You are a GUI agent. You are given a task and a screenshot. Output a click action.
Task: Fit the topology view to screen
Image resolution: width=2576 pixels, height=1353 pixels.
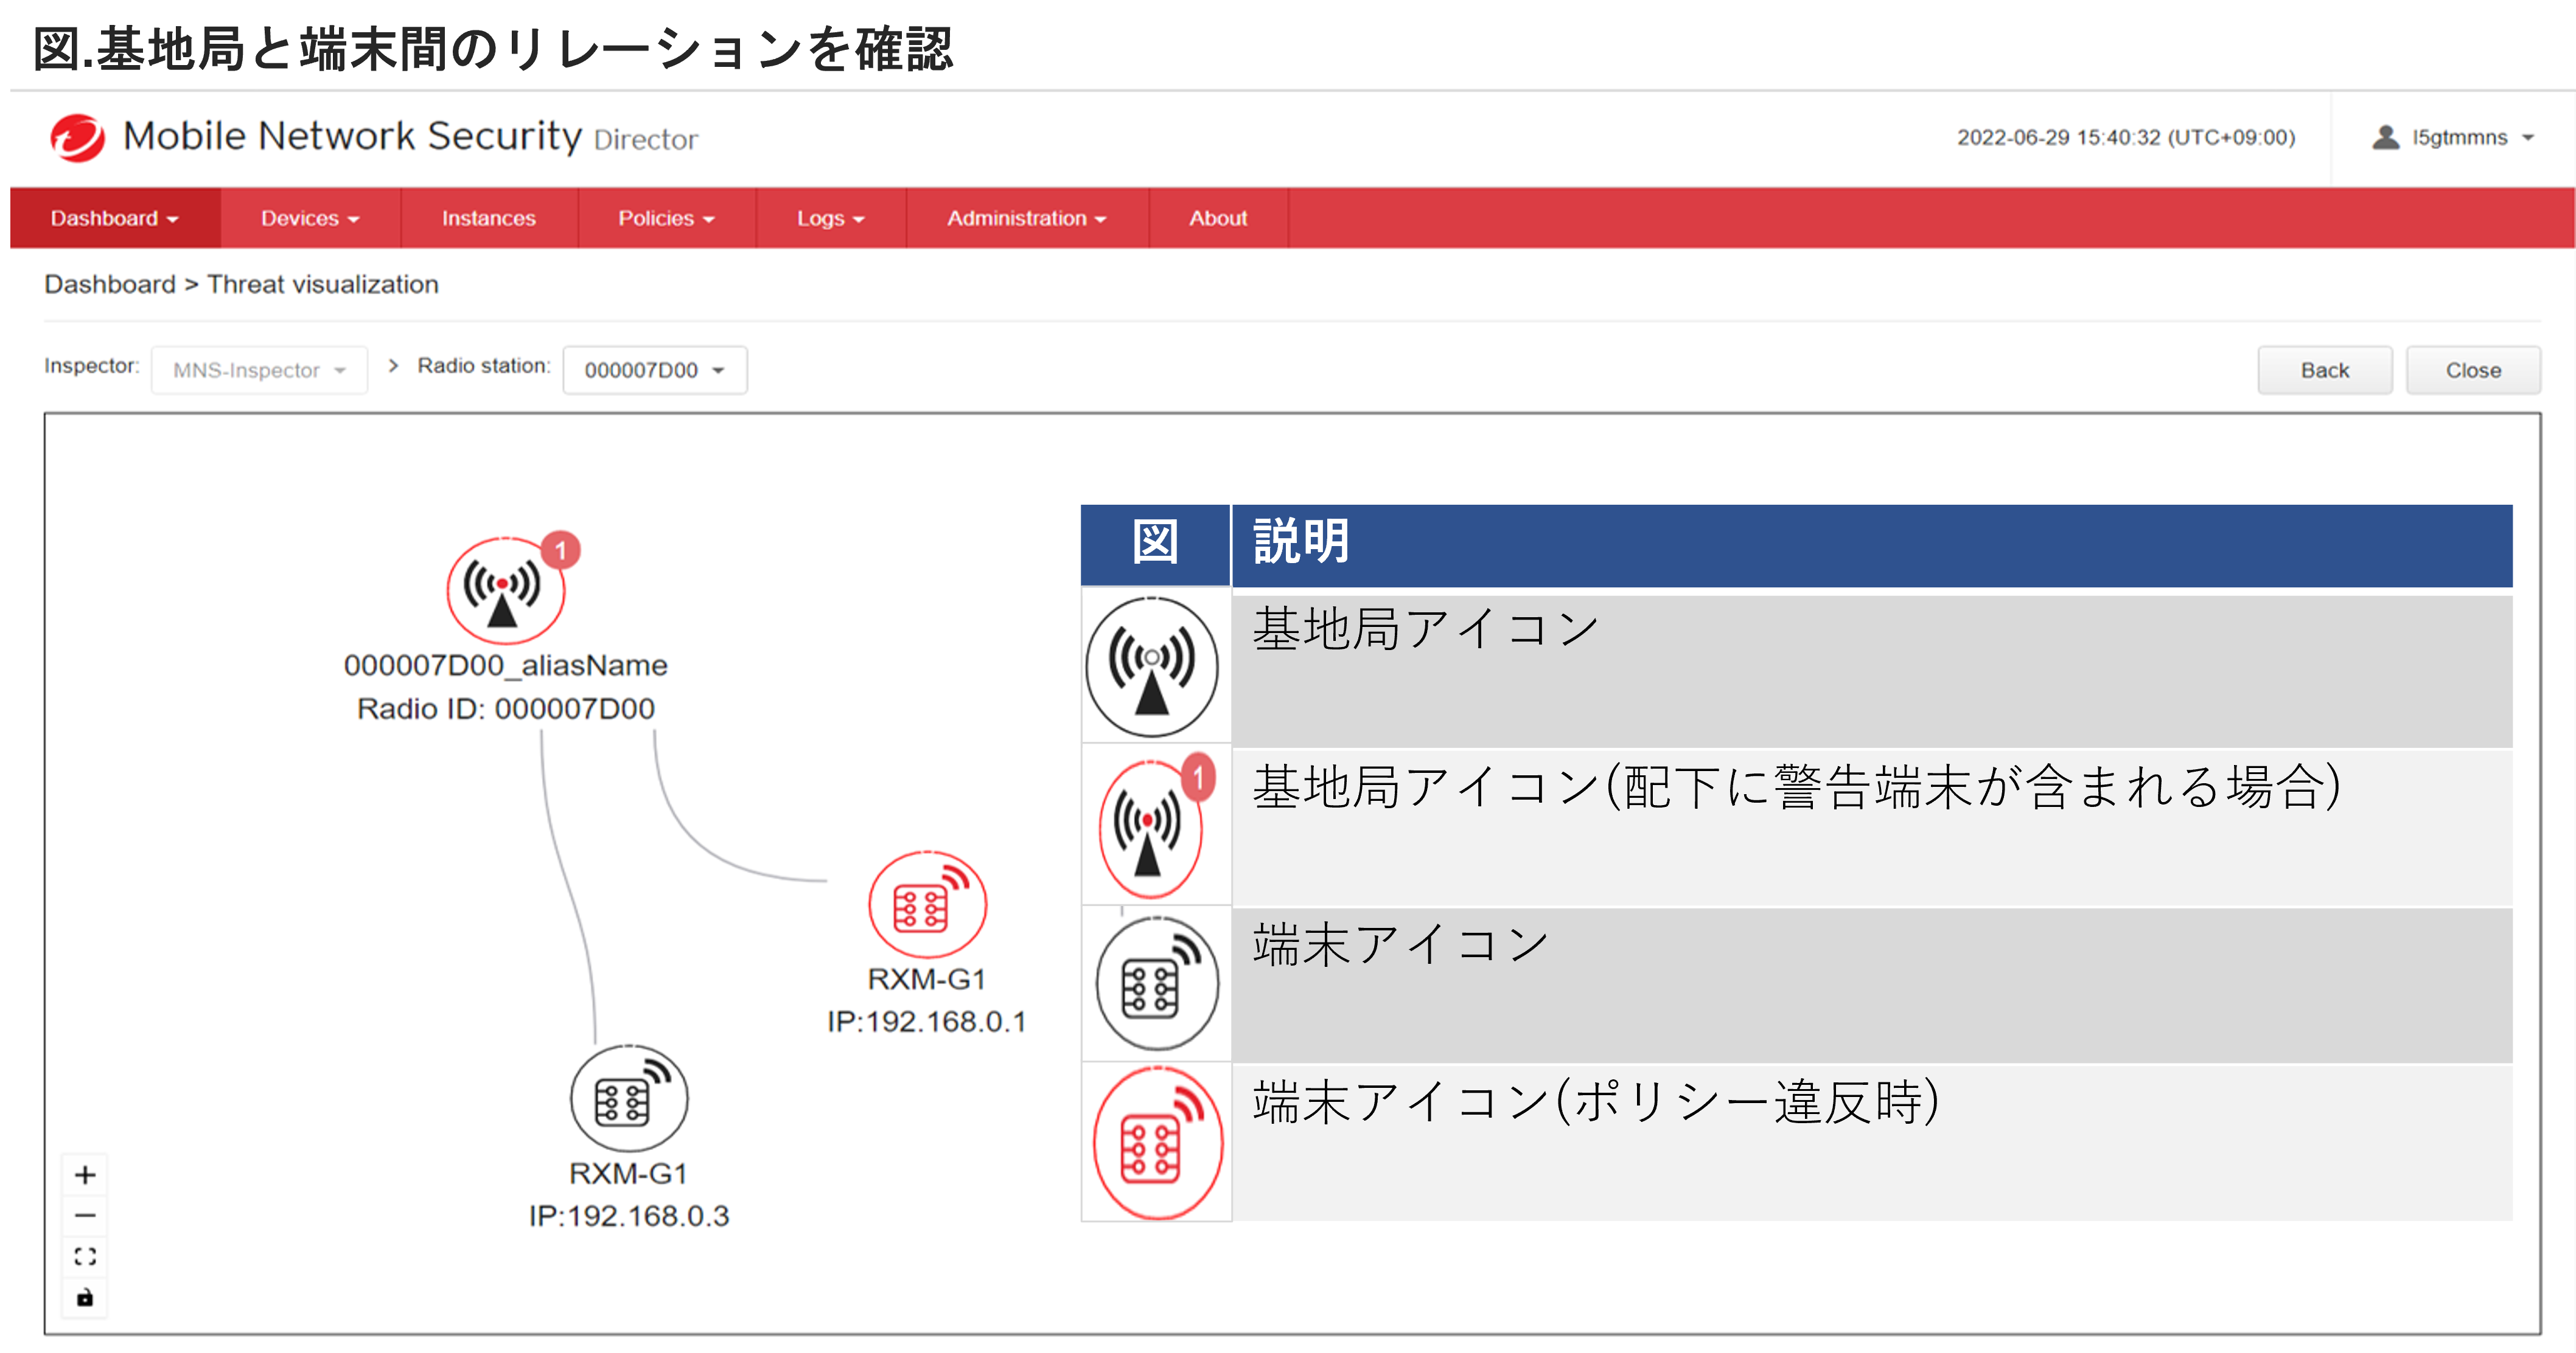(x=85, y=1256)
